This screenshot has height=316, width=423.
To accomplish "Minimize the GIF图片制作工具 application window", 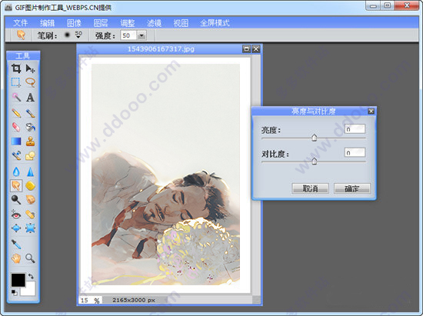I will tap(373, 6).
